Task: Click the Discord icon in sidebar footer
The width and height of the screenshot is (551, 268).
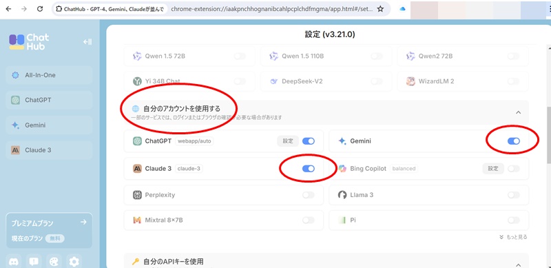Action: click(13, 261)
